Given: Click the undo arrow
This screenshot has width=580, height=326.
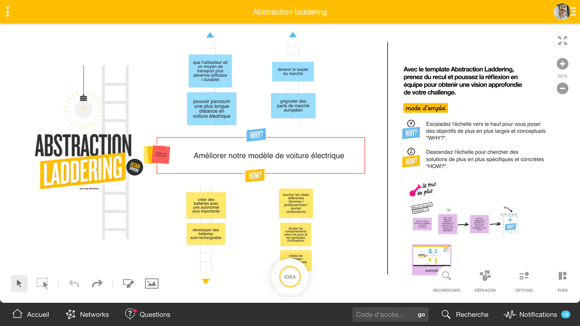Looking at the screenshot, I should pyautogui.click(x=74, y=283).
